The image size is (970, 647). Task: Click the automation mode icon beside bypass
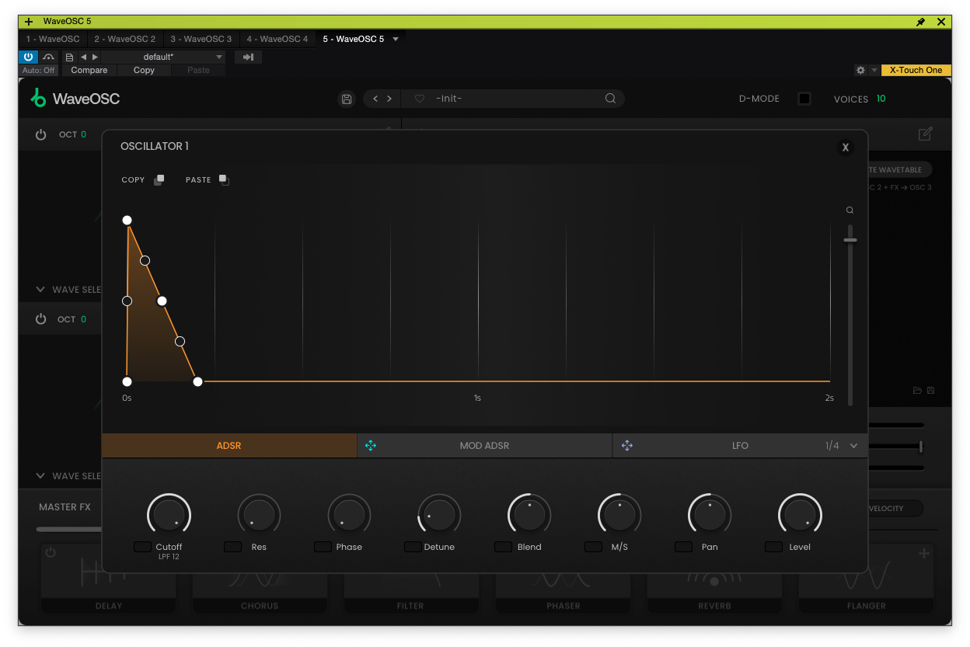pos(48,57)
